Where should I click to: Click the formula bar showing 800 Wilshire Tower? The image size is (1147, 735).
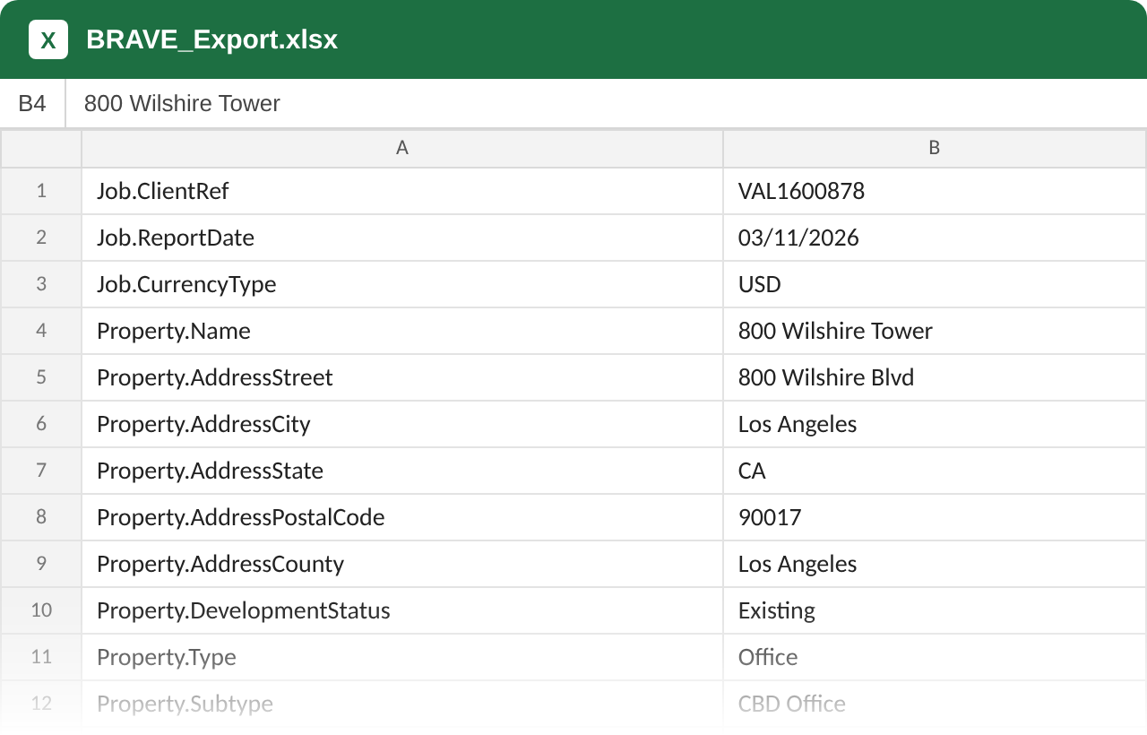pos(606,104)
